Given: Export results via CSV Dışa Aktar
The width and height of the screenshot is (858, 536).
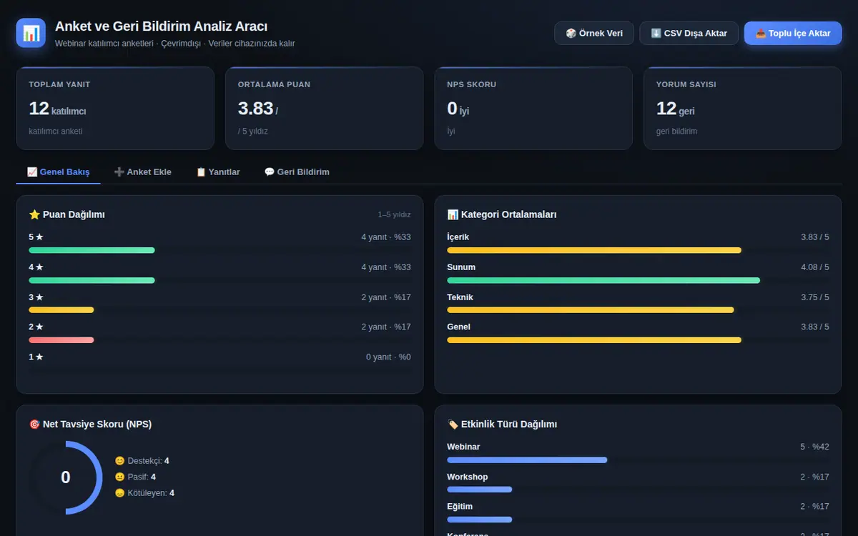Looking at the screenshot, I should pyautogui.click(x=689, y=33).
